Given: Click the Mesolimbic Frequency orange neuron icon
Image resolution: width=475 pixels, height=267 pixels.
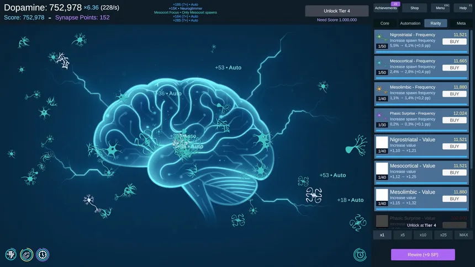Looking at the screenshot, I should pyautogui.click(x=382, y=89).
